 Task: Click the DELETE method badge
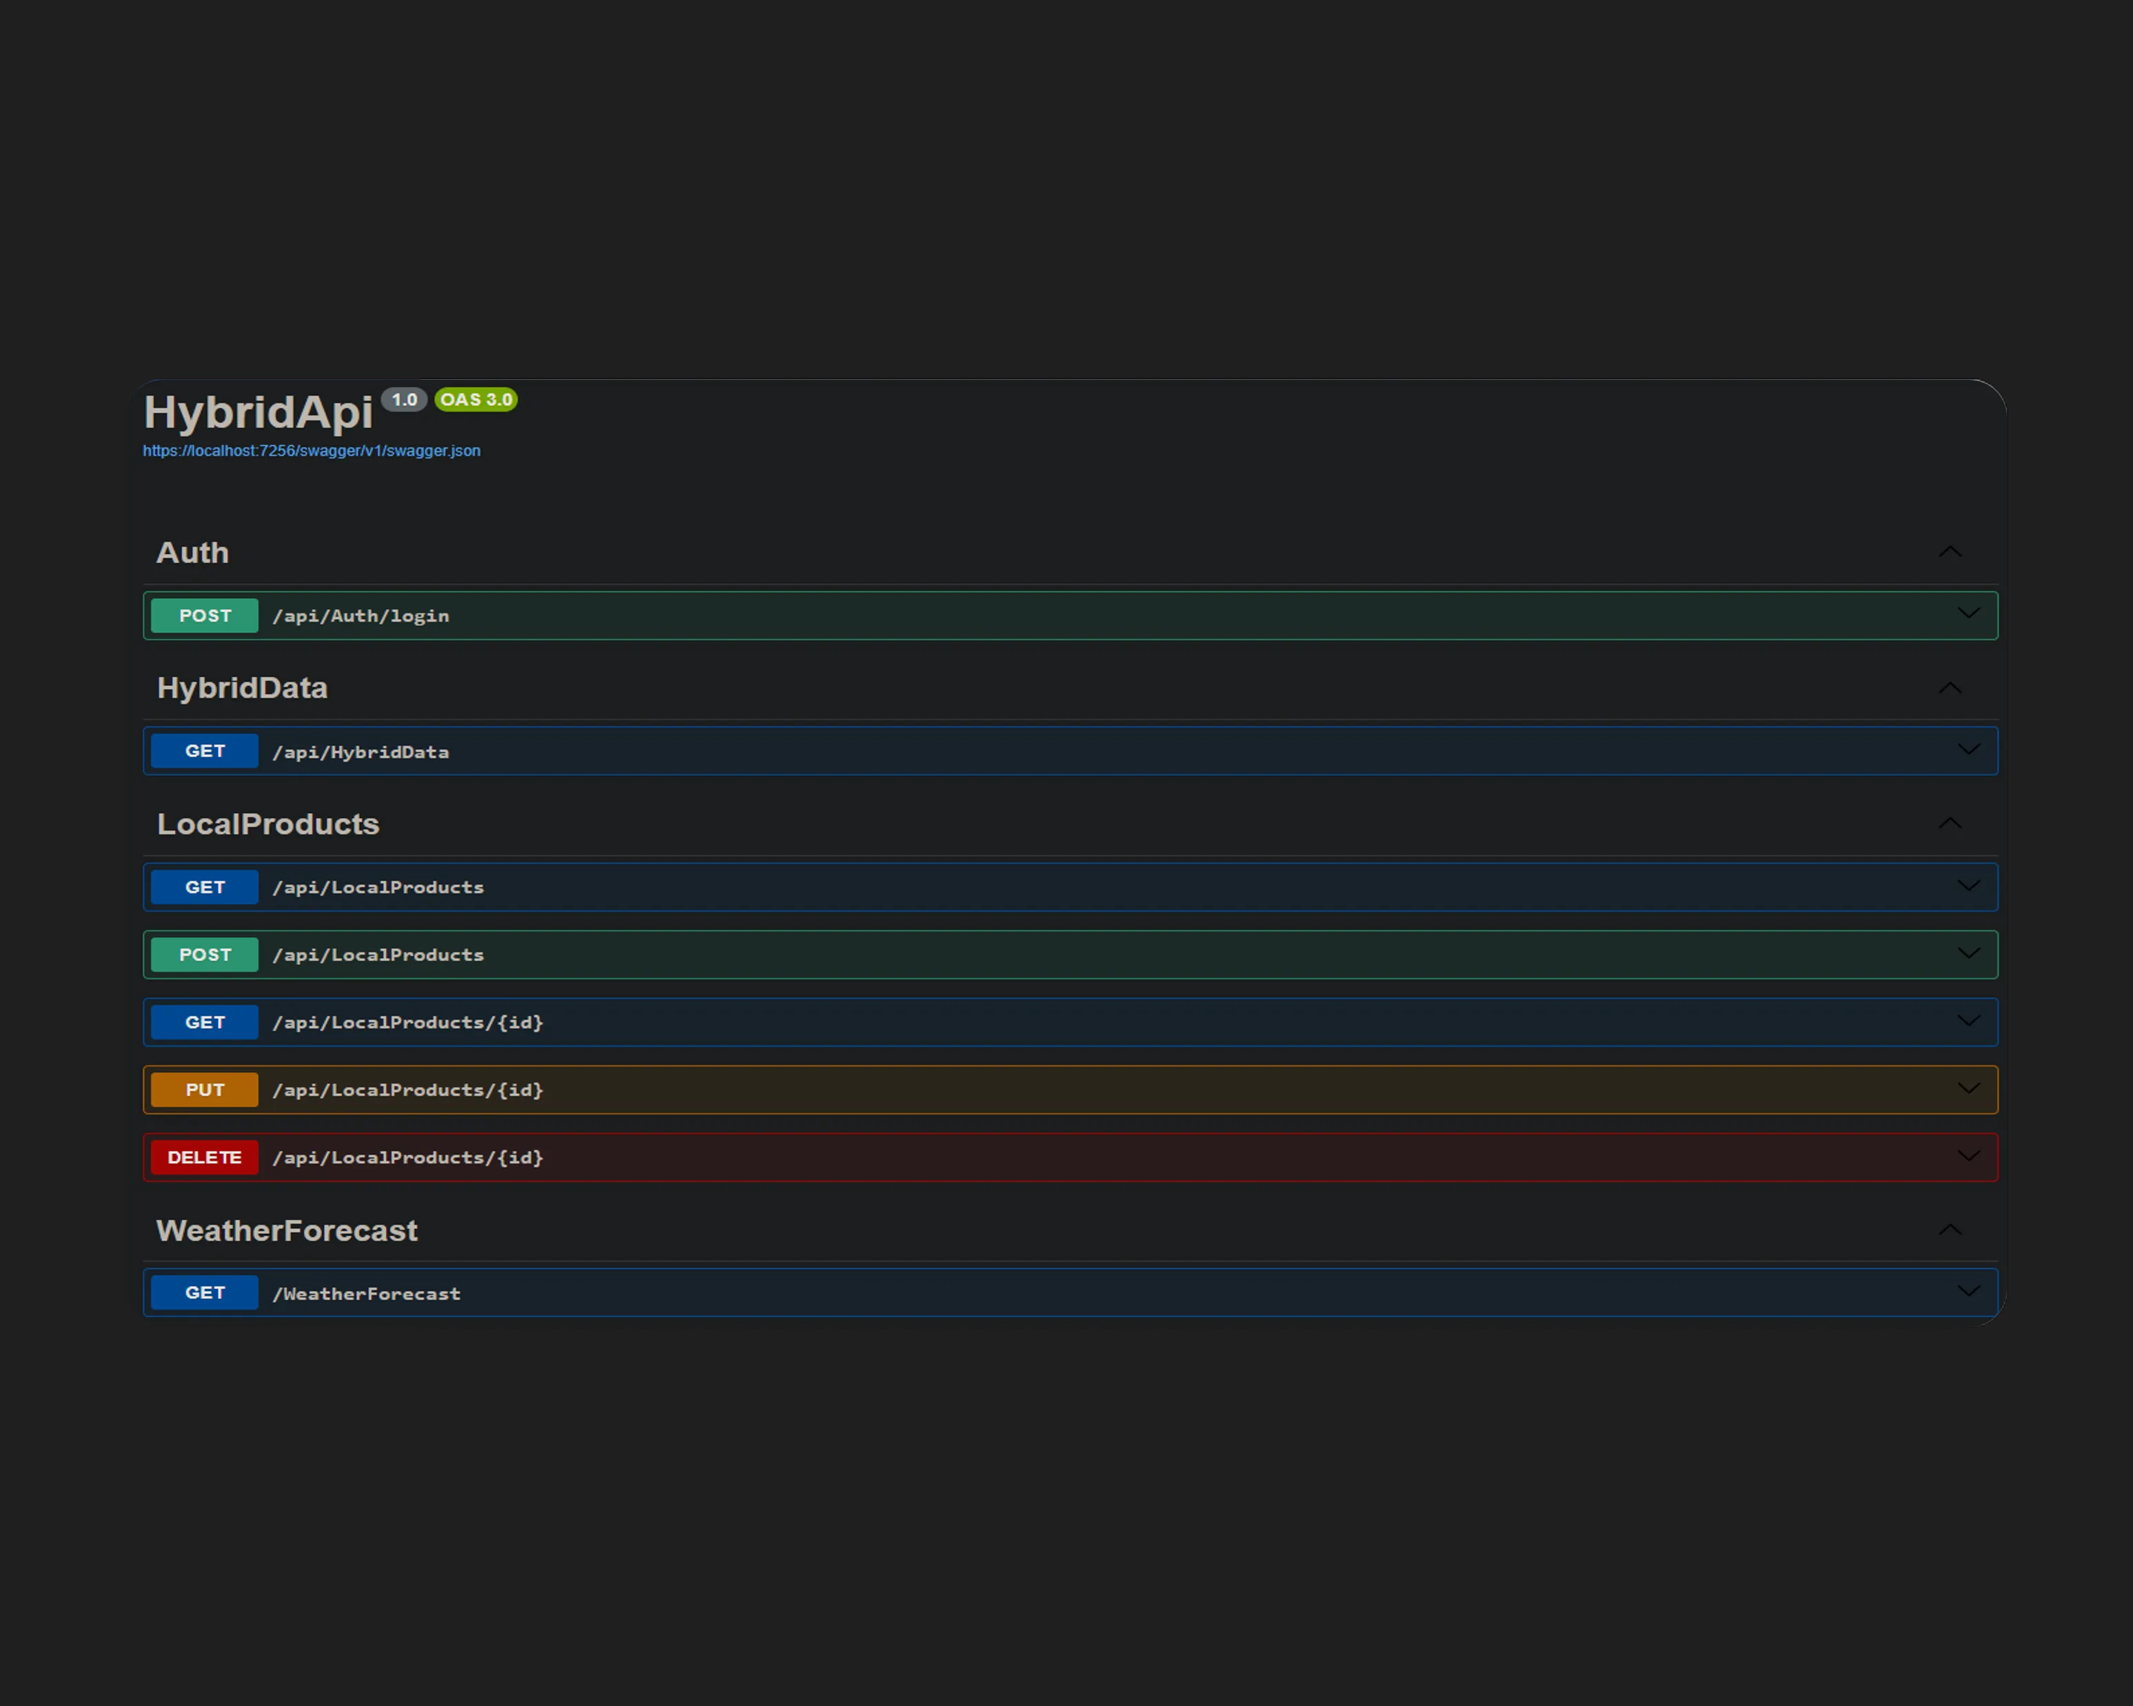pyautogui.click(x=205, y=1157)
